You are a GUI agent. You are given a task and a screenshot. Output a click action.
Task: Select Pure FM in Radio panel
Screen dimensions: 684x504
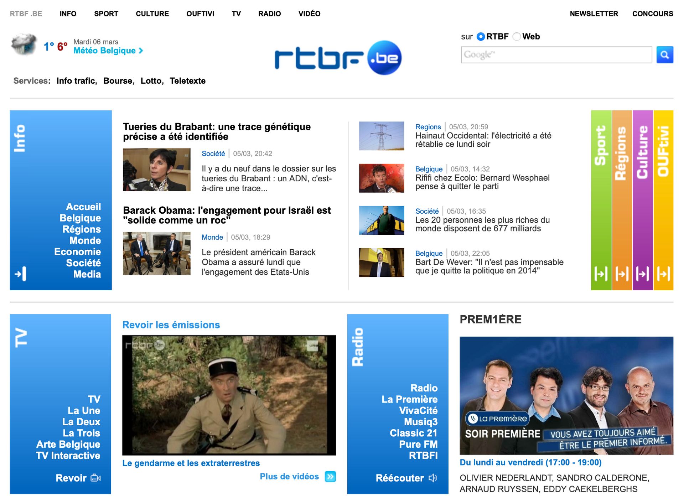coord(418,445)
